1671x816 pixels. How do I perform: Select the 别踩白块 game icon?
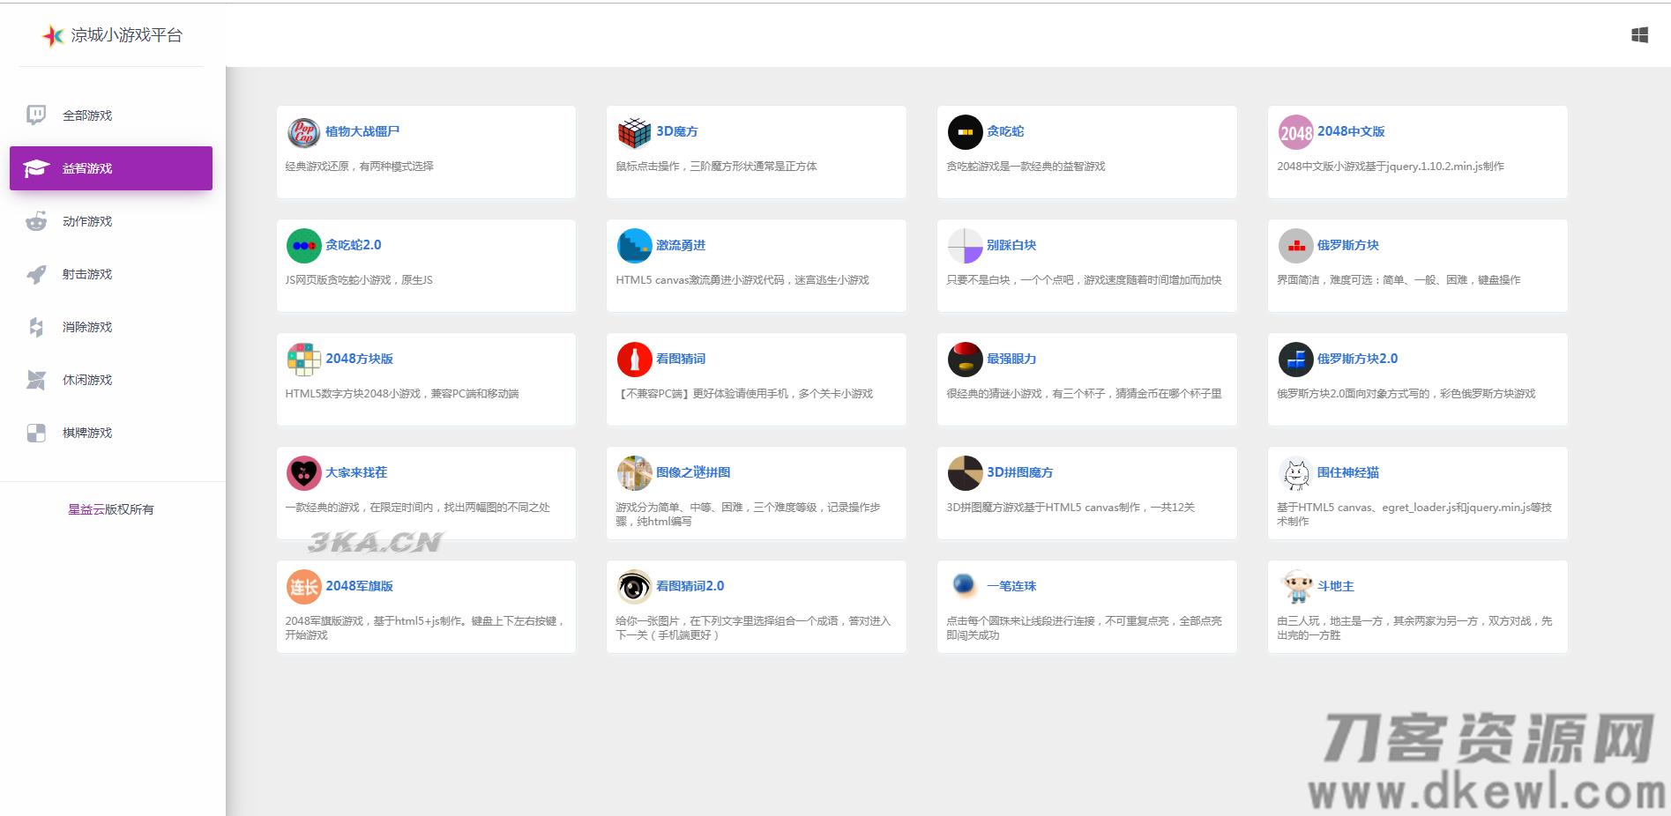(x=965, y=246)
